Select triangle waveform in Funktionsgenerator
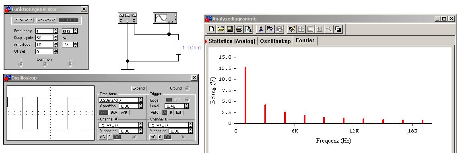 pos(46,20)
